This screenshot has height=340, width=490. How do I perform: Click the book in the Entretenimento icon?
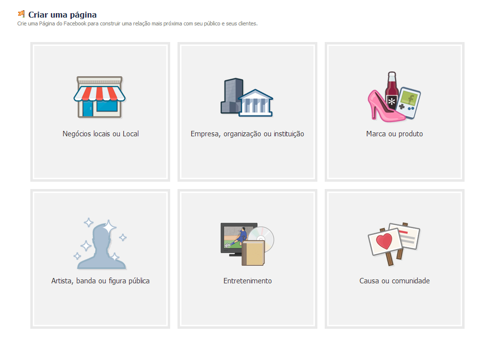pyautogui.click(x=253, y=253)
